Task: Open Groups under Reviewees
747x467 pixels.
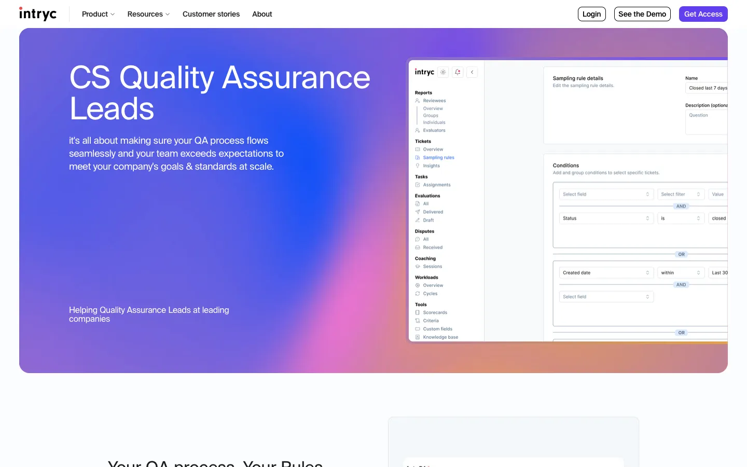Action: coord(431,116)
